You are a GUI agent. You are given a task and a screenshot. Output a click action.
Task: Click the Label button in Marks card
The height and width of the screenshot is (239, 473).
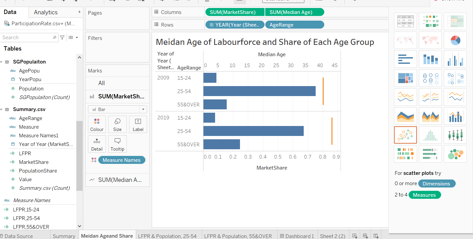(138, 125)
